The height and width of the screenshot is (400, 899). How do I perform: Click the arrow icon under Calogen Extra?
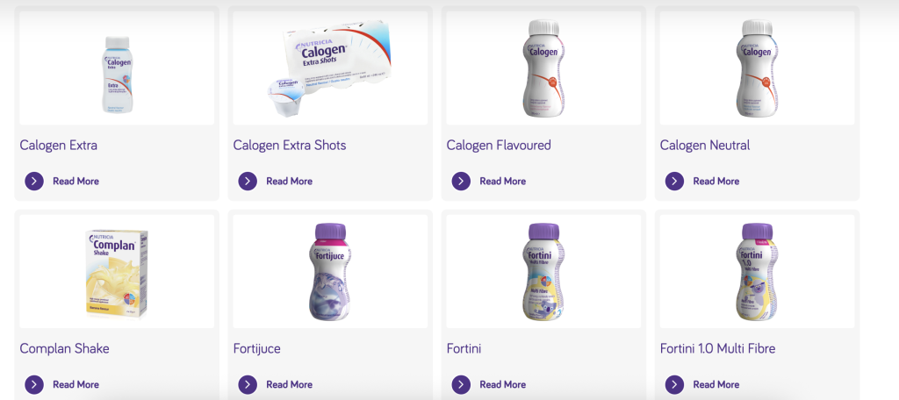(34, 181)
